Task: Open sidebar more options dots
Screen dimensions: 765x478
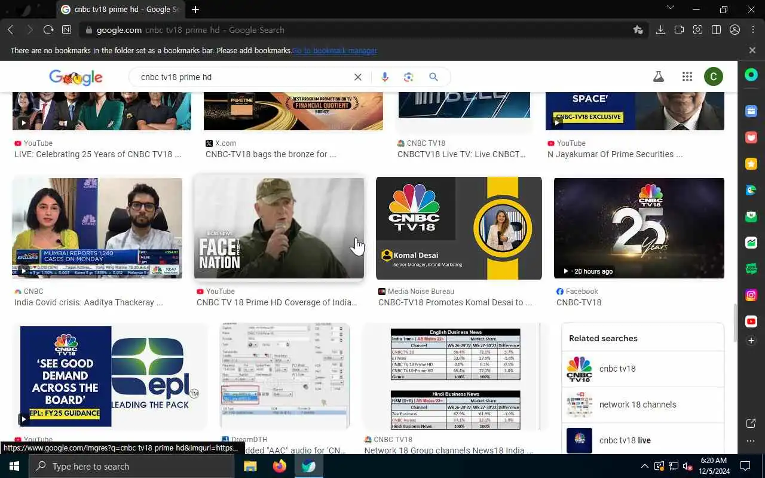Action: click(x=751, y=441)
